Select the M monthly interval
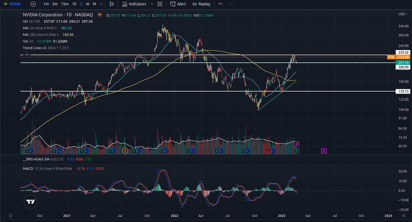 point(95,4)
